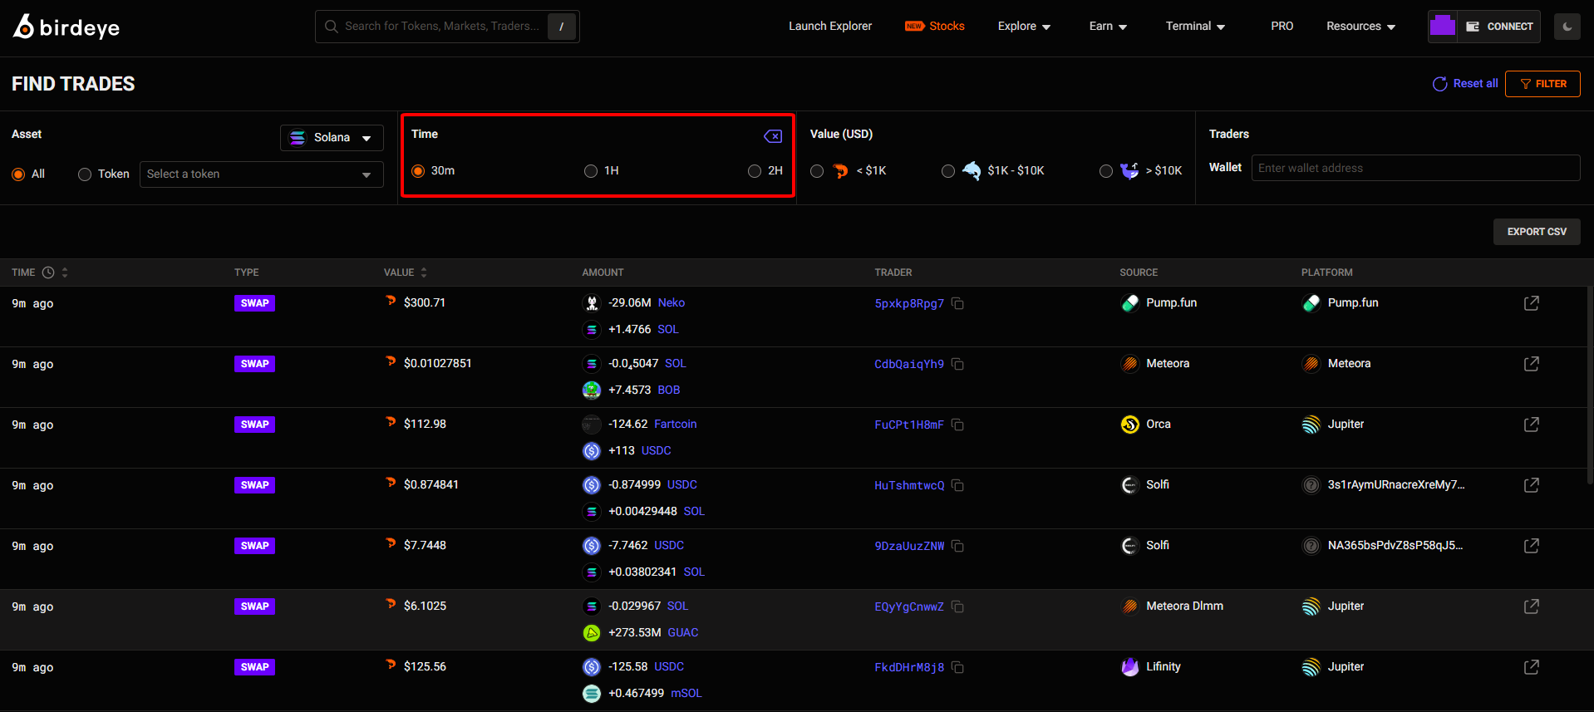The image size is (1594, 712).
Task: Open the Select a token dropdown
Action: [x=262, y=174]
